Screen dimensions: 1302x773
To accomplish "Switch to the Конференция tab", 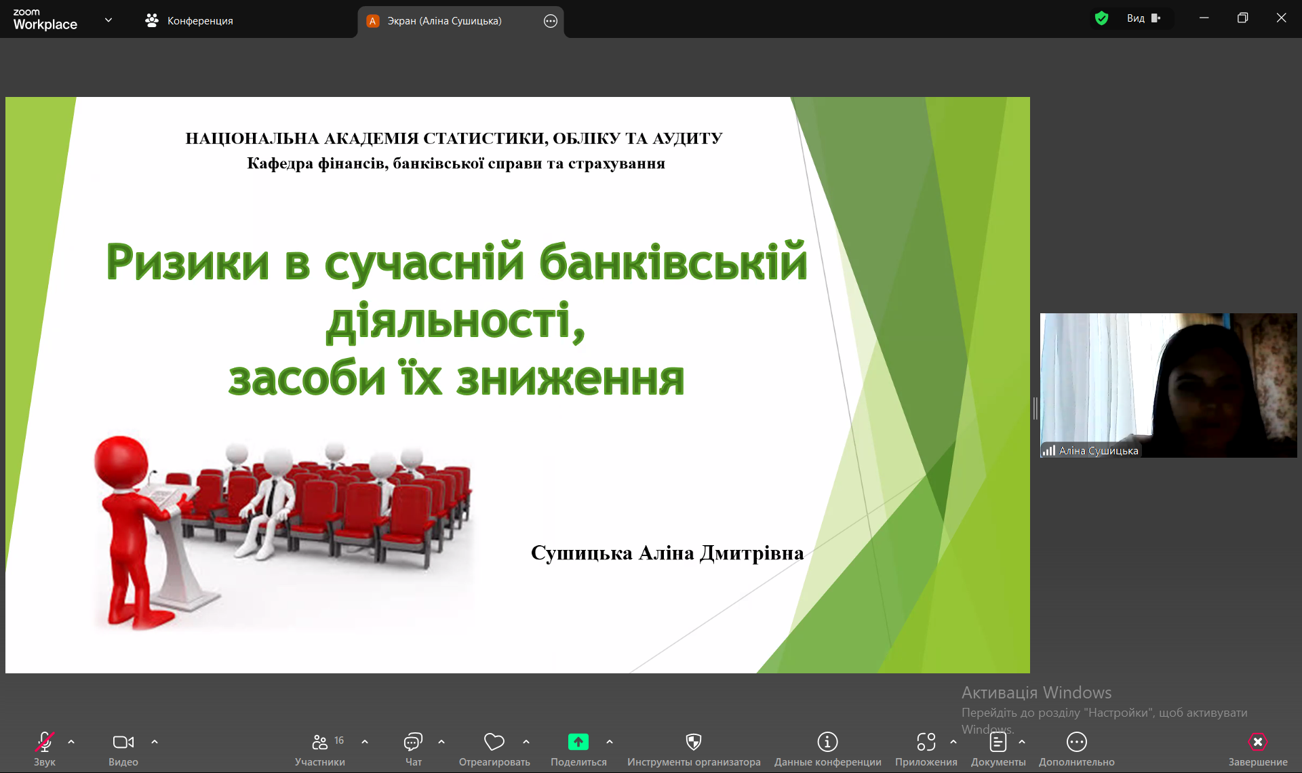I will 189,21.
